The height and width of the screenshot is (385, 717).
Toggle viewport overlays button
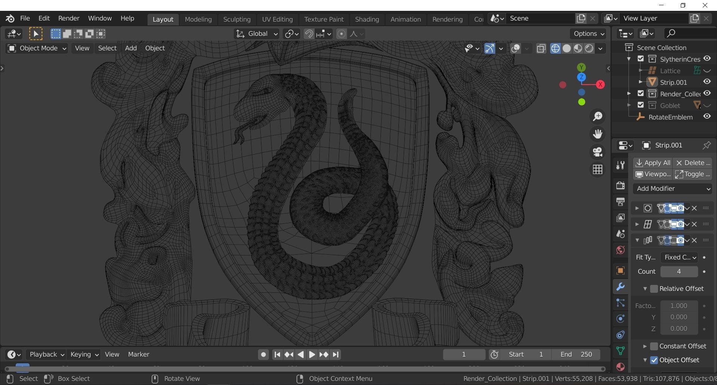[x=516, y=49]
